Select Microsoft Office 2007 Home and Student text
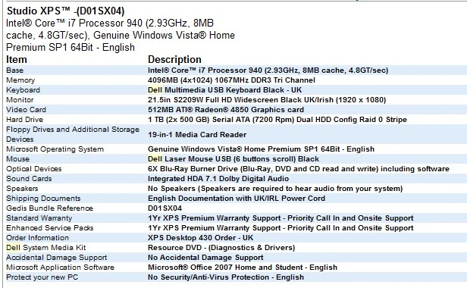 243,267
